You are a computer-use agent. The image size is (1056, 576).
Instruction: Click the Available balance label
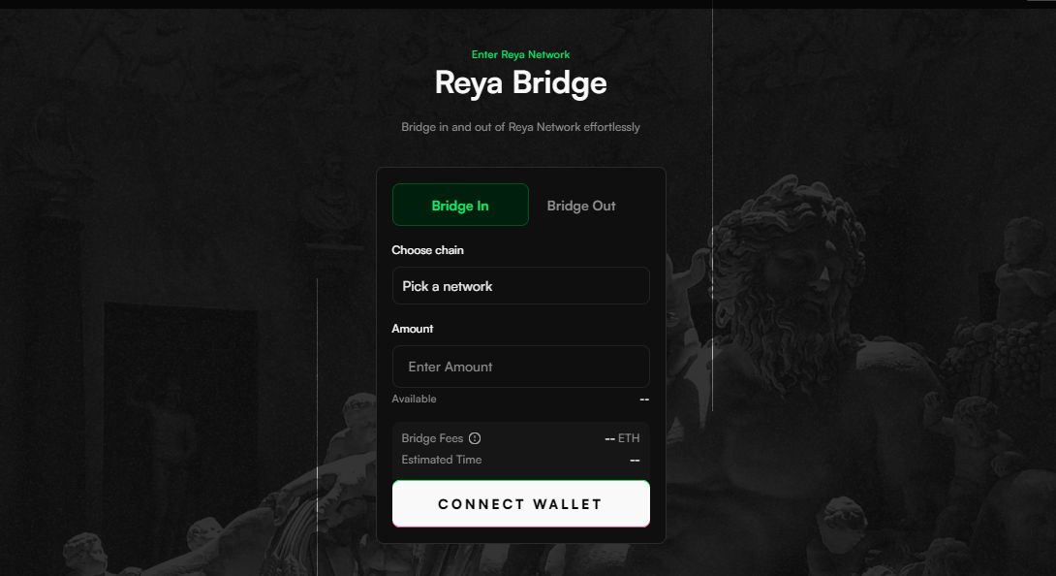coord(415,399)
